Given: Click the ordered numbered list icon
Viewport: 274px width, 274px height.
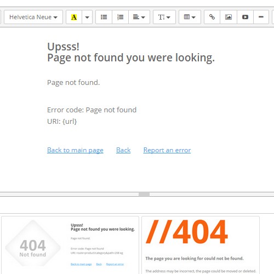Looking at the screenshot, I should 120,17.
